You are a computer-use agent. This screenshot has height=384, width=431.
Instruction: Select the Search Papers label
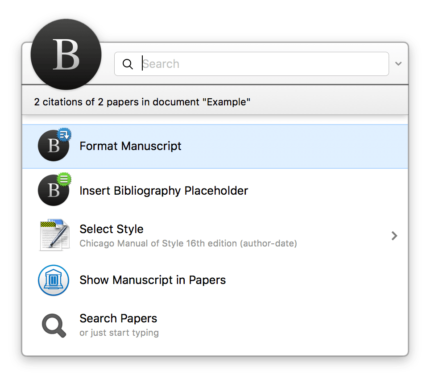pos(118,318)
